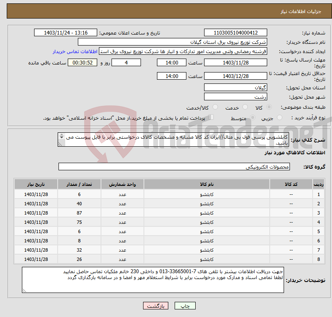This screenshot has height=317, width=332.
Task: Click the general description text area
Action: [173, 140]
